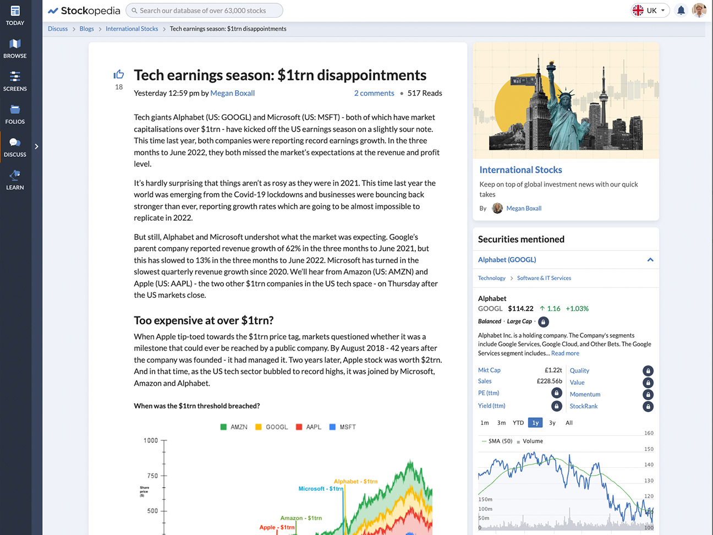Click the Mkt Cap label
The height and width of the screenshot is (535, 713).
click(489, 370)
